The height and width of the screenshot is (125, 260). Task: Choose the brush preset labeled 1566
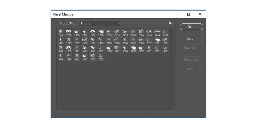pyautogui.click(x=125, y=41)
